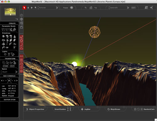Image resolution: width=157 pixels, height=121 pixels.
Task: Create a cube primitive
Action: [x=7, y=36]
